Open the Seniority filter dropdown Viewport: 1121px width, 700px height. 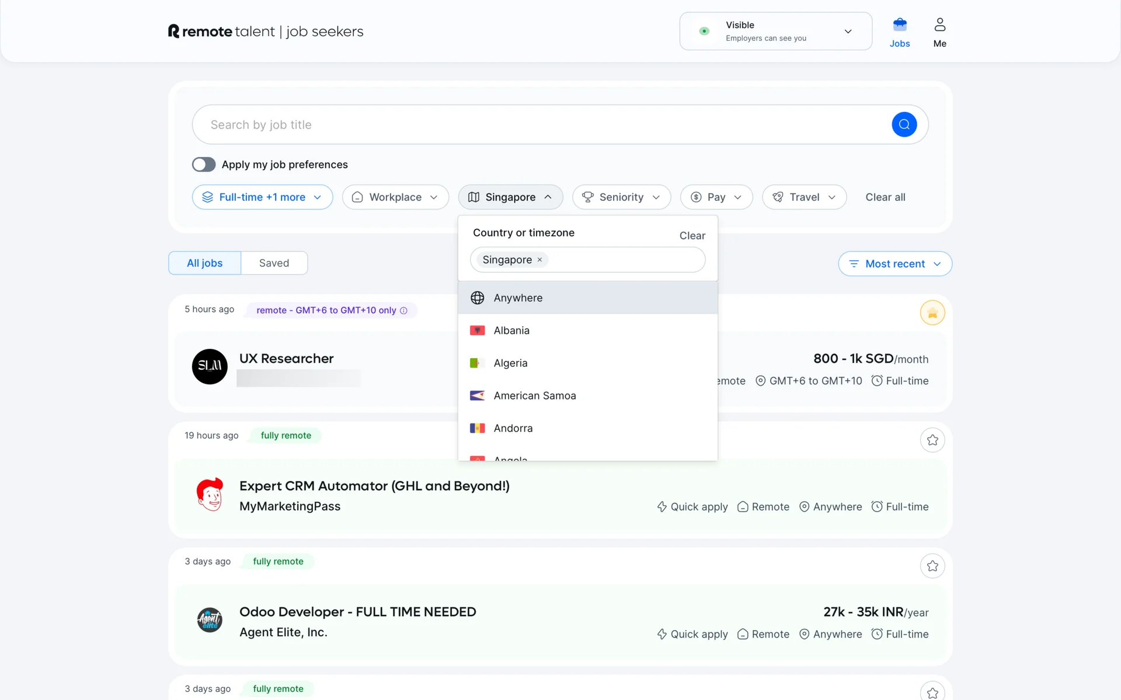coord(621,197)
